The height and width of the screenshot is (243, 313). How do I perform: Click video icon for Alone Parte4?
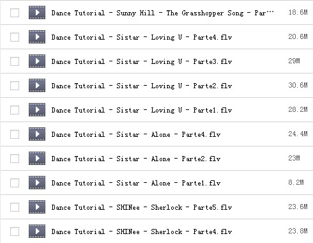(x=37, y=134)
